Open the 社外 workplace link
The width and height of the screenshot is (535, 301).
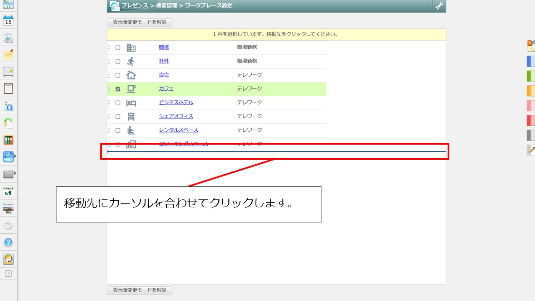click(163, 61)
